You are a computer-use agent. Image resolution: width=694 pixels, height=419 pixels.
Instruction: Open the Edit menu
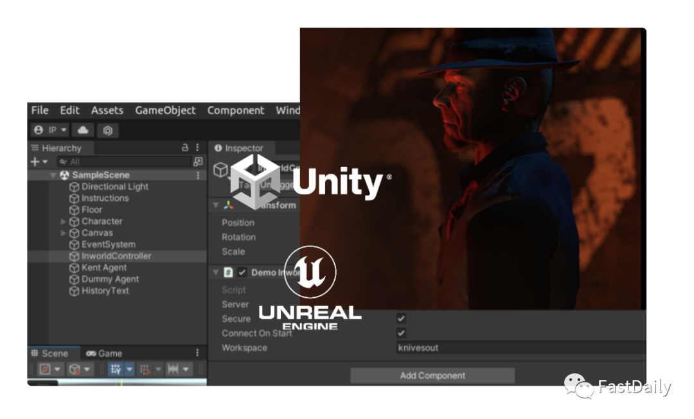click(69, 110)
